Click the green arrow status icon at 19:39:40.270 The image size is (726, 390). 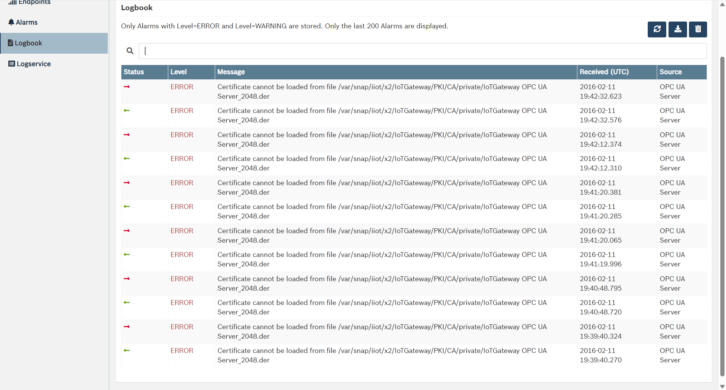click(127, 351)
